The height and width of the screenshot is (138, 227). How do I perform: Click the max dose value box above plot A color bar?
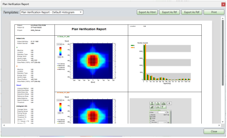pos(59,44)
